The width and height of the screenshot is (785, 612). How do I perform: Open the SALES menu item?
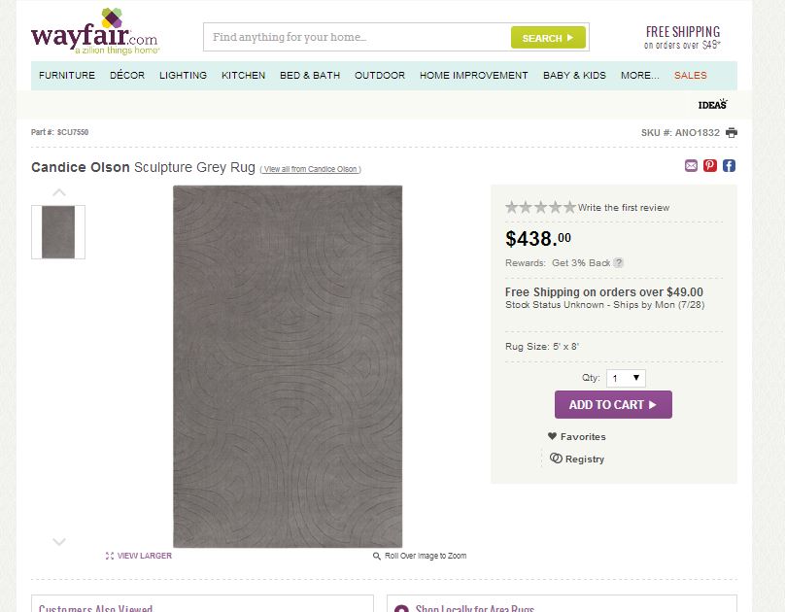click(x=691, y=76)
